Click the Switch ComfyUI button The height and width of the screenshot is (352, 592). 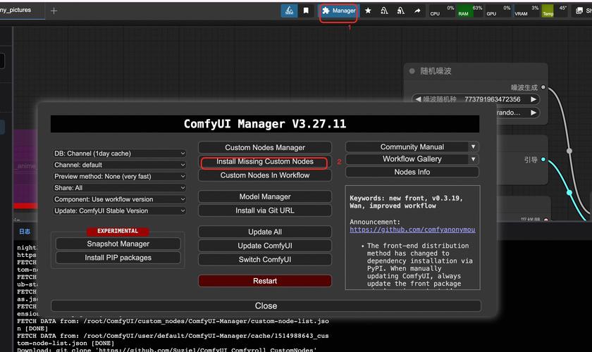point(265,260)
